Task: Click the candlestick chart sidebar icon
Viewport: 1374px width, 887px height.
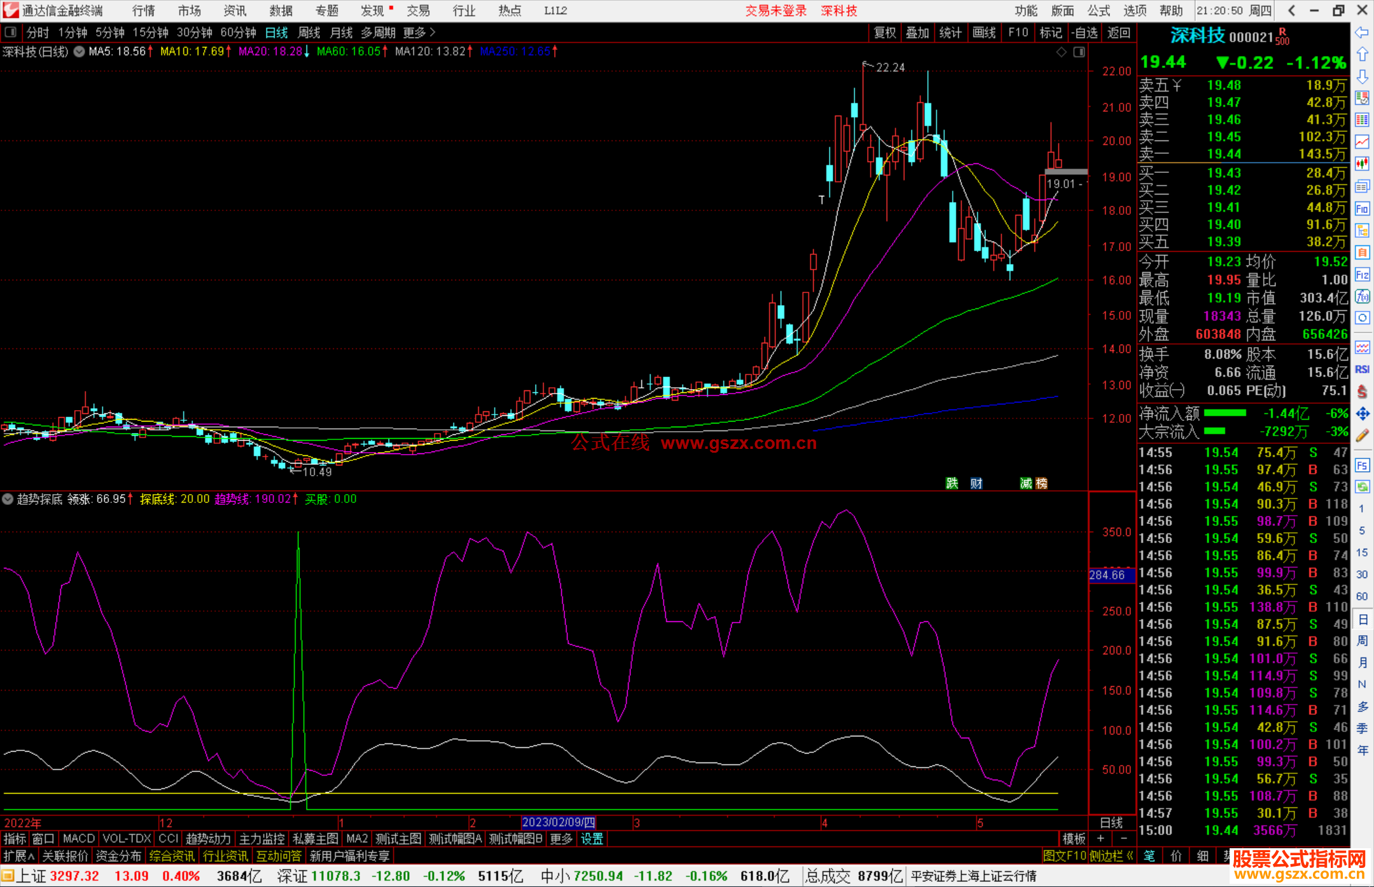Action: [1362, 163]
